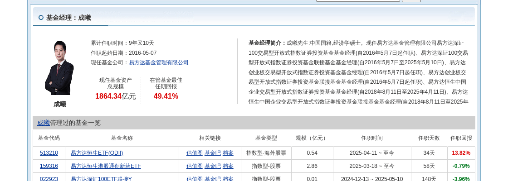This screenshot has width=508, height=181.
Task: Click the search input field at top
Action: (x=358, y=0)
